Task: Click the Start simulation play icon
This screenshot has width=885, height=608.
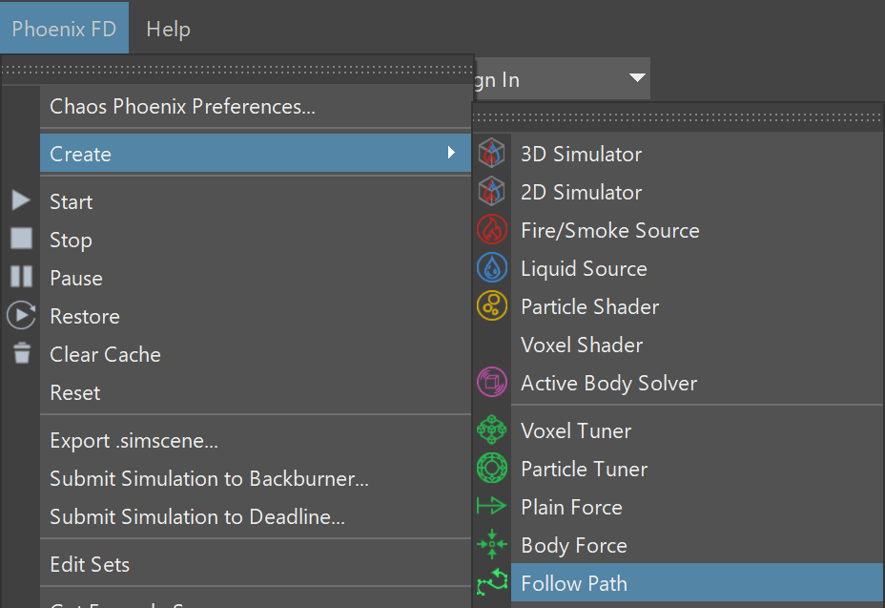Action: [x=21, y=200]
